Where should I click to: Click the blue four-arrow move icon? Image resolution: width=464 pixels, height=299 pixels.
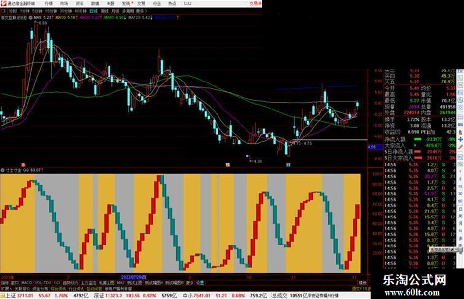460,139
